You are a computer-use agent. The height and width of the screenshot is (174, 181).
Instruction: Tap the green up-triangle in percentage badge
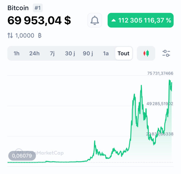(113, 20)
